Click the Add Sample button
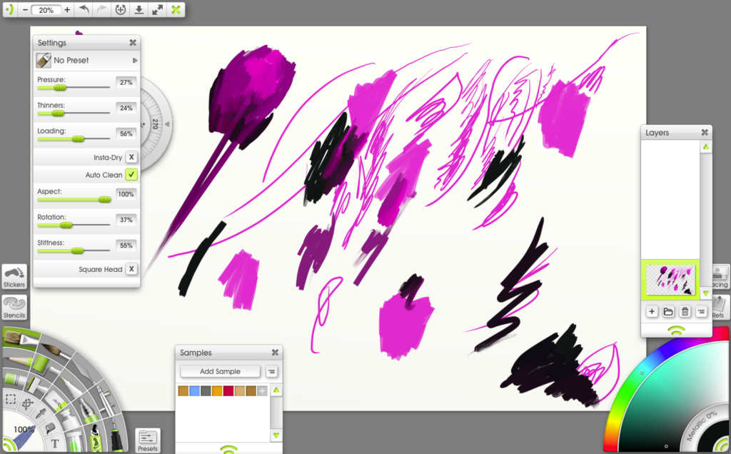This screenshot has height=454, width=731. (x=220, y=371)
